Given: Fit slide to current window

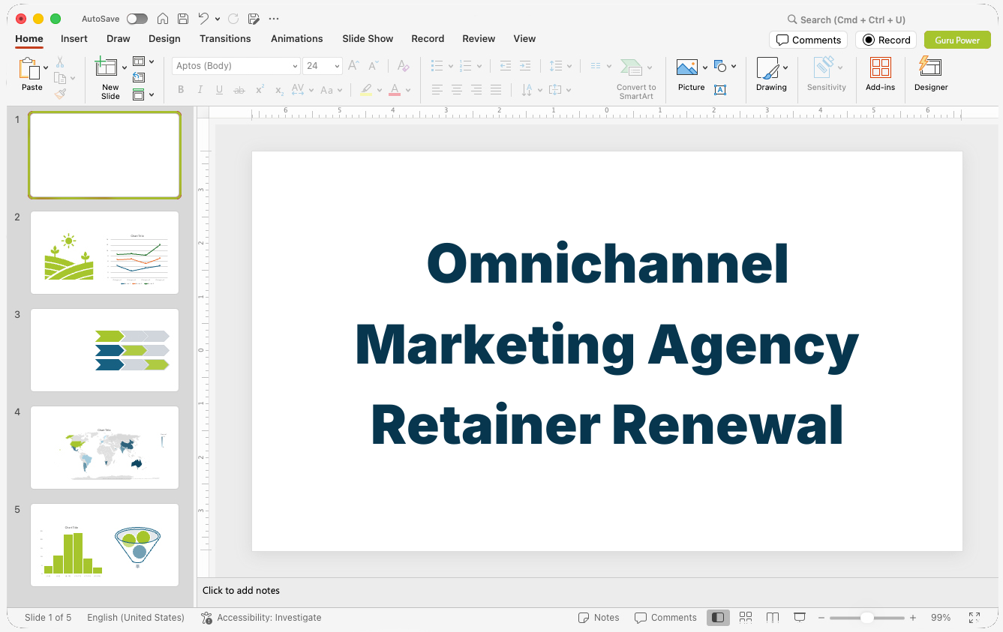Looking at the screenshot, I should pos(974,618).
